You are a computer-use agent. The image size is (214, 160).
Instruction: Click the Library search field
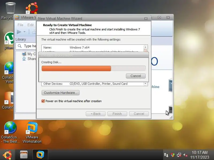(x=26, y=46)
